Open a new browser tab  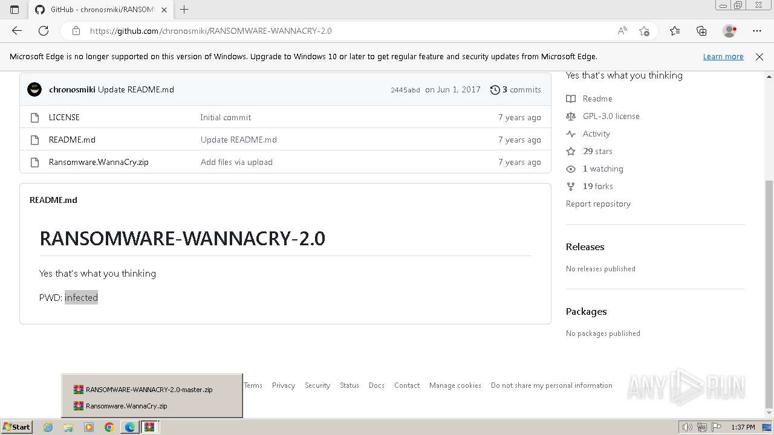pos(184,10)
